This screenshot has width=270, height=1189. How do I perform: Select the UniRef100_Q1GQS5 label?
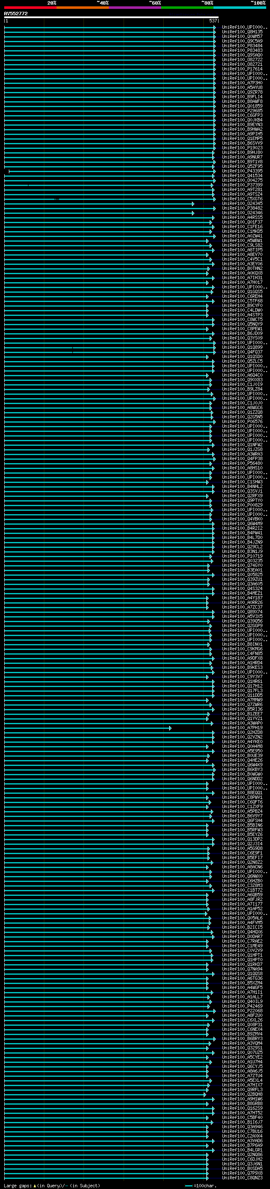pos(242,292)
